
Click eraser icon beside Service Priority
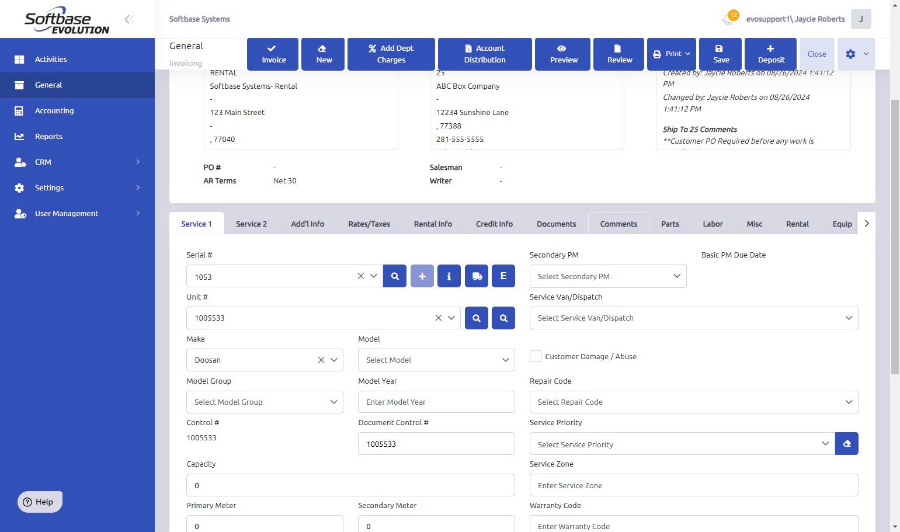[847, 444]
